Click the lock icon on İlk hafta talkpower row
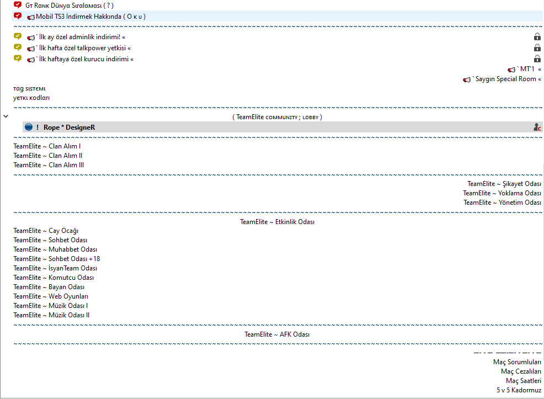 click(537, 47)
